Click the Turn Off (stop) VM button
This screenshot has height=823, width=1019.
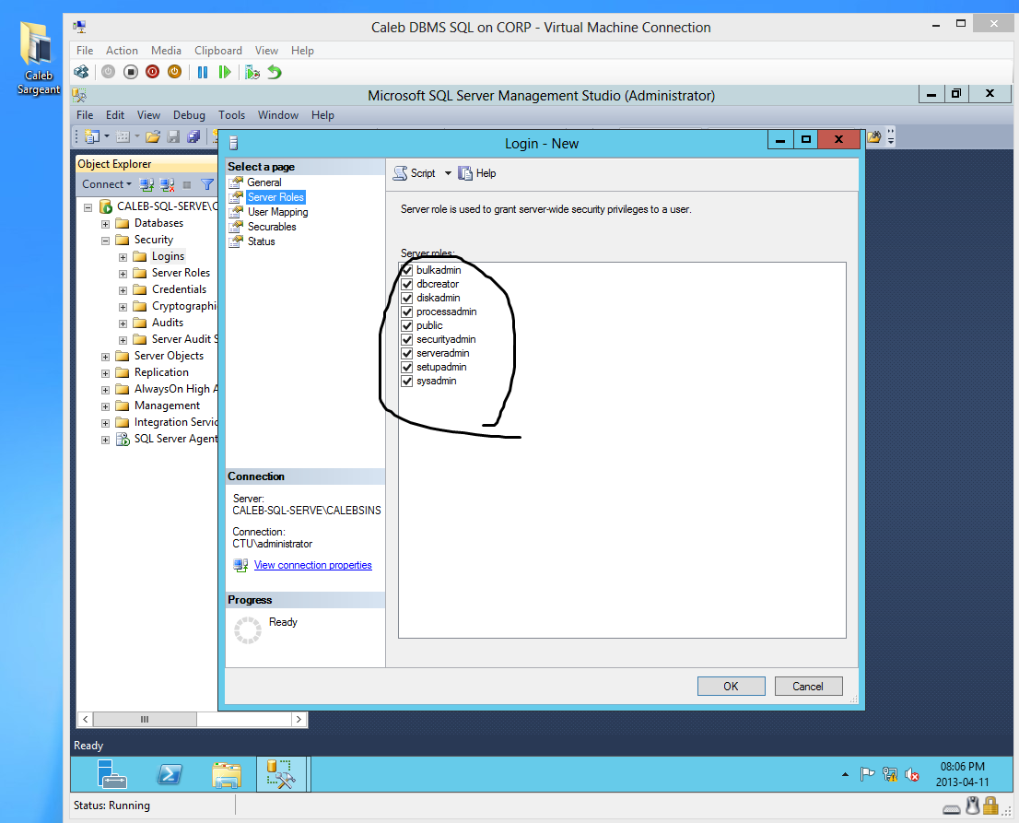click(131, 72)
